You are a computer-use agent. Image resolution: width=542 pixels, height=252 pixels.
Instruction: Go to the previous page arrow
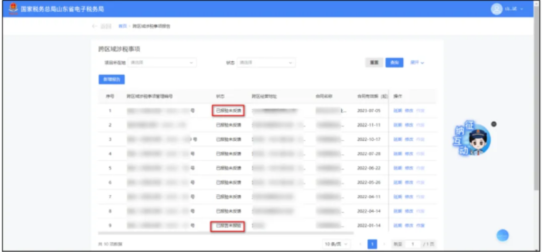click(360, 244)
